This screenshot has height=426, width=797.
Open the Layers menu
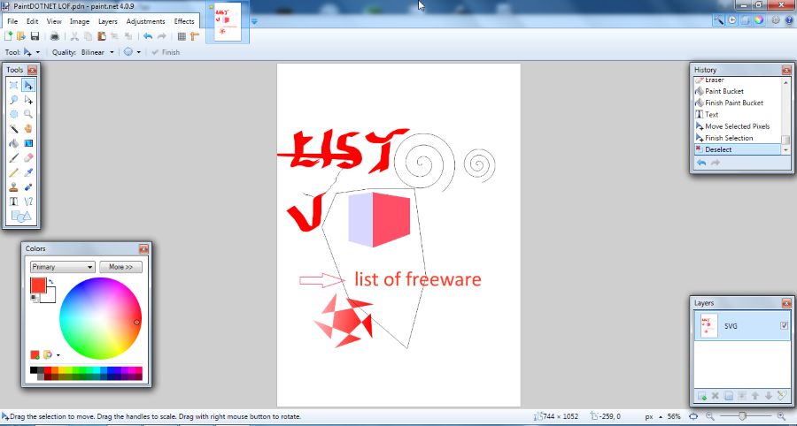108,21
